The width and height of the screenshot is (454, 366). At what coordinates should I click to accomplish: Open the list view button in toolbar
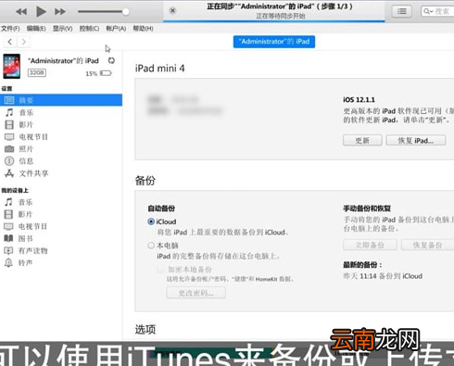[x=401, y=11]
